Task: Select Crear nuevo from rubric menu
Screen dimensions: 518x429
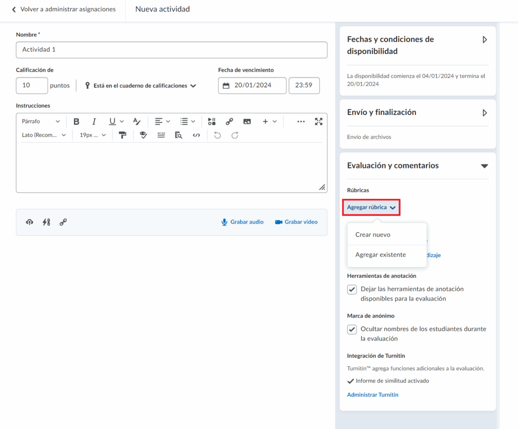Action: 373,235
